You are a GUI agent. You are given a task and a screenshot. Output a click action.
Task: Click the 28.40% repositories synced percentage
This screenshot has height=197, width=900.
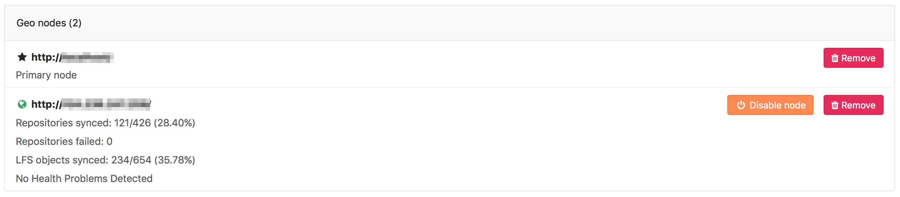[175, 123]
